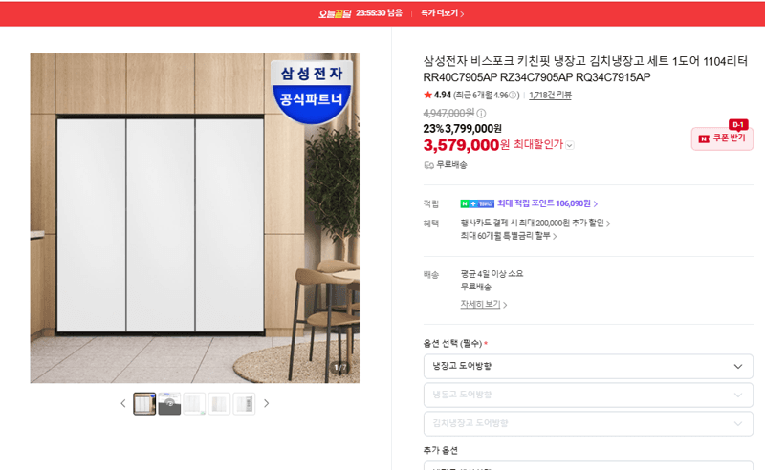Click the info icon next to the 6-month rating

pyautogui.click(x=513, y=96)
